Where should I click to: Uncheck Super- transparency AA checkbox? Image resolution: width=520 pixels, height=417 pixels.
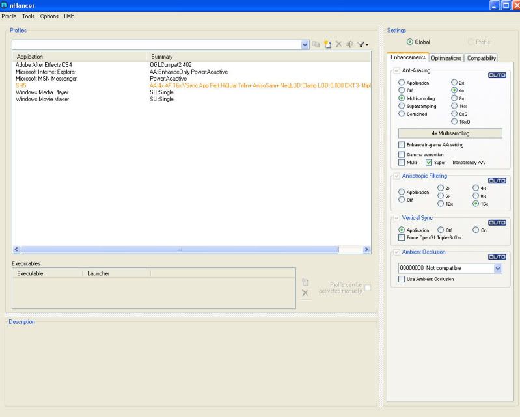pyautogui.click(x=429, y=163)
